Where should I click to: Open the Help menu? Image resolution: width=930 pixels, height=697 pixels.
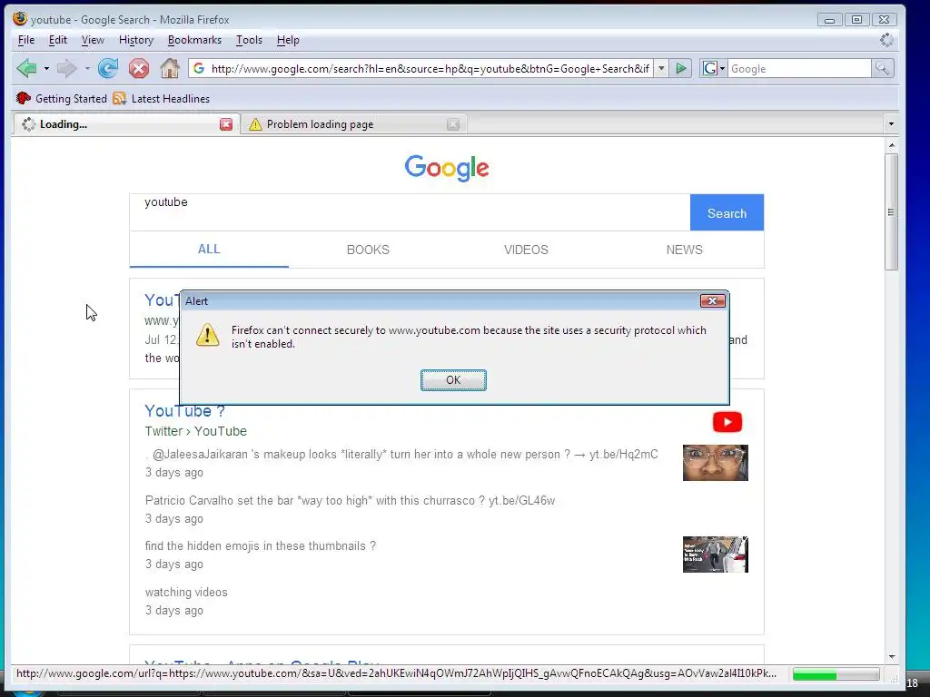(288, 40)
